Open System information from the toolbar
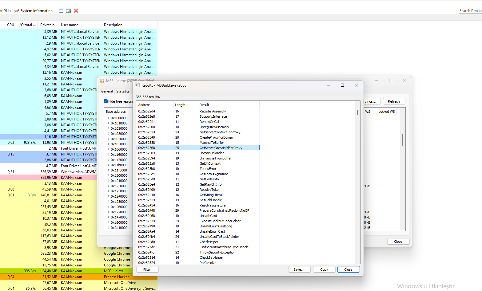Viewport: 482px width, 291px height. coord(34,11)
